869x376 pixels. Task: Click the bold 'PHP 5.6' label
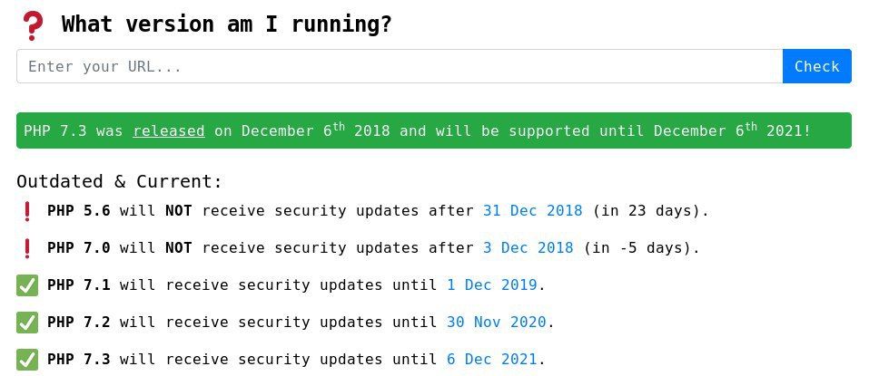click(78, 211)
